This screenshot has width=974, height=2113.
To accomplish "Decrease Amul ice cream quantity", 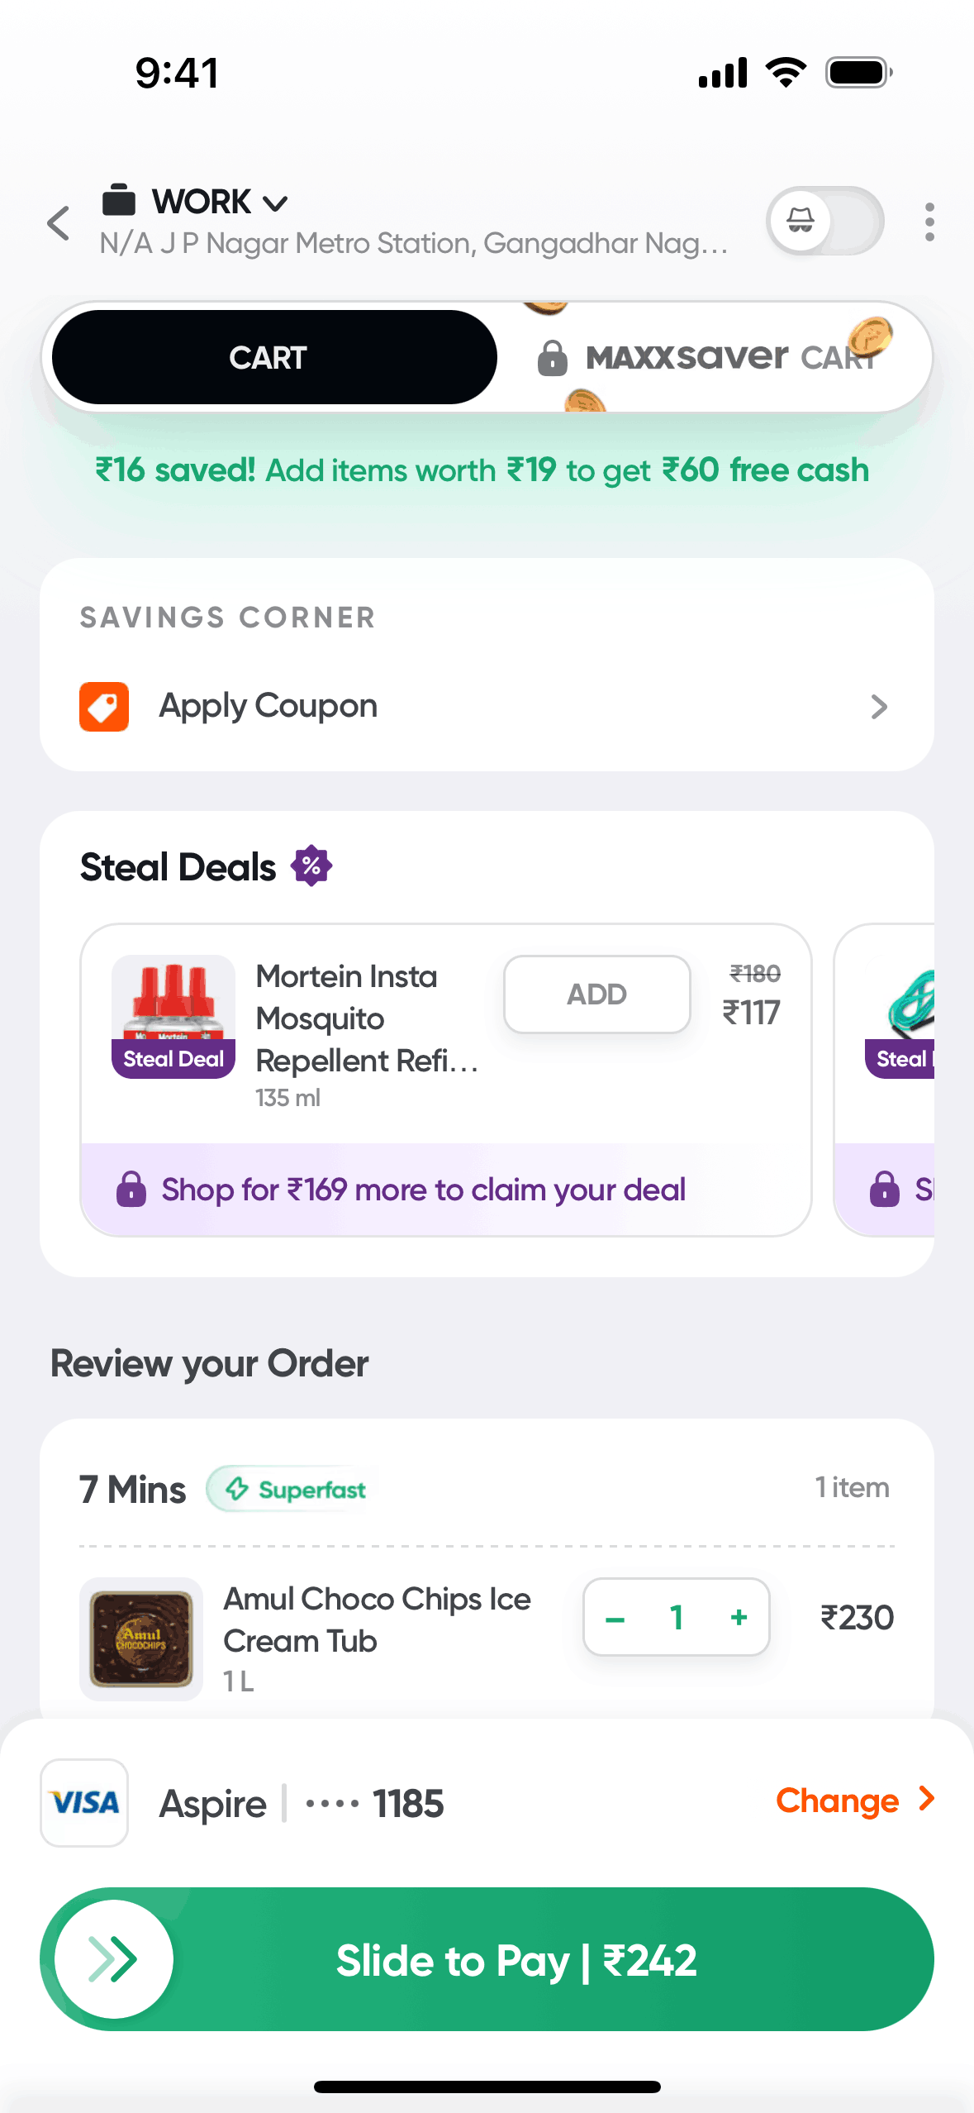I will (615, 1619).
